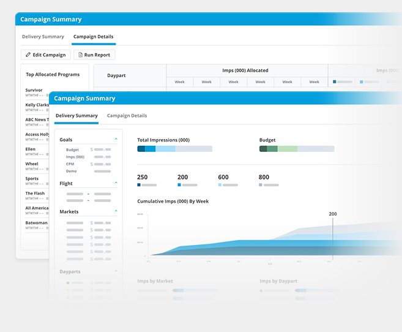Select Sports program row
The height and width of the screenshot is (332, 402).
tap(37, 181)
